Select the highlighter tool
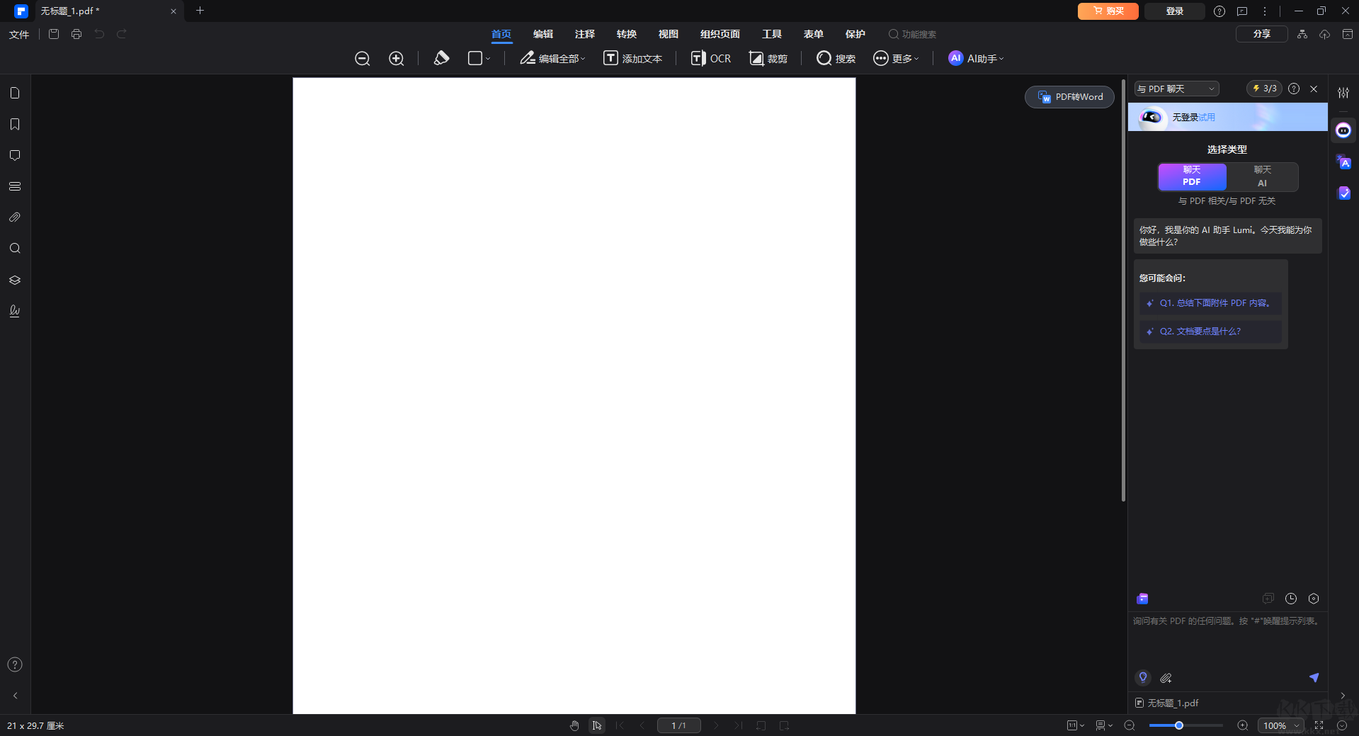Viewport: 1359px width, 736px height. tap(441, 58)
